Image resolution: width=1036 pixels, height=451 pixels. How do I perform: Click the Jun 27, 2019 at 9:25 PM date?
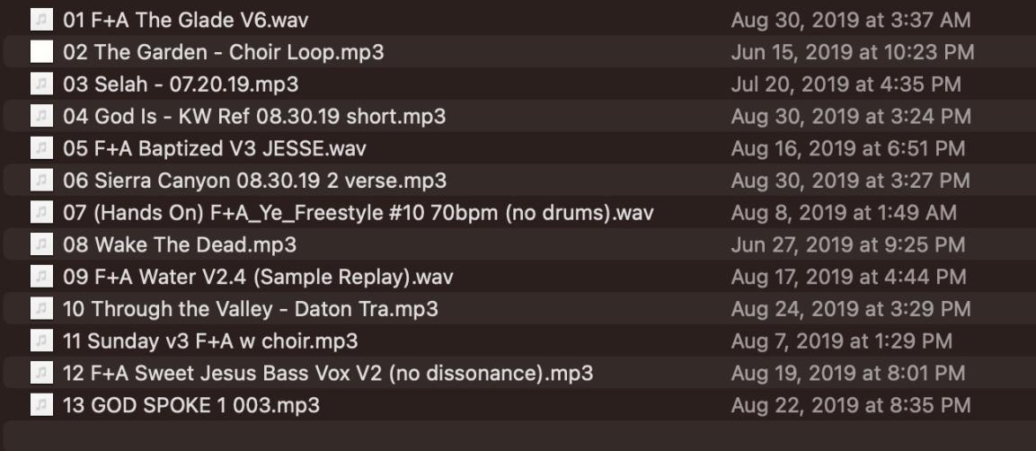tap(848, 244)
